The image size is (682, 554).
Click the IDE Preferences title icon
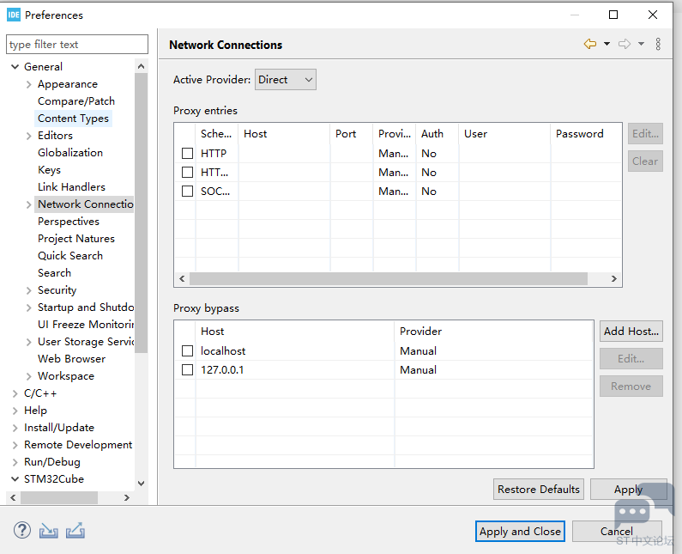click(14, 15)
